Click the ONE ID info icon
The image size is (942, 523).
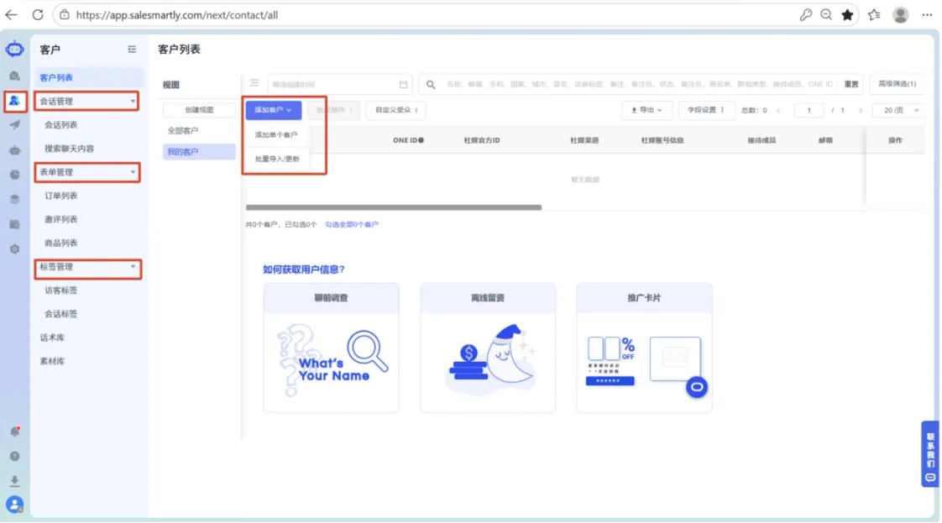pyautogui.click(x=421, y=140)
